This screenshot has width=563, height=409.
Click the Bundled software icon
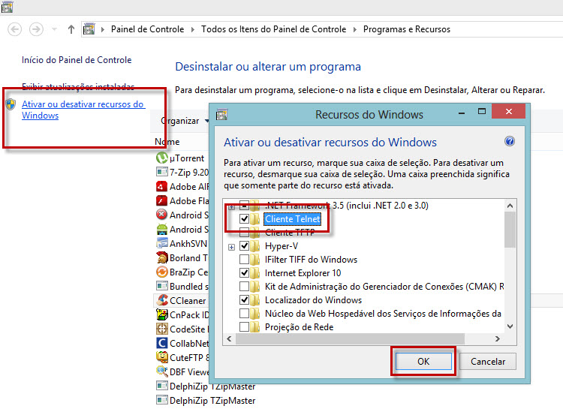(x=162, y=286)
